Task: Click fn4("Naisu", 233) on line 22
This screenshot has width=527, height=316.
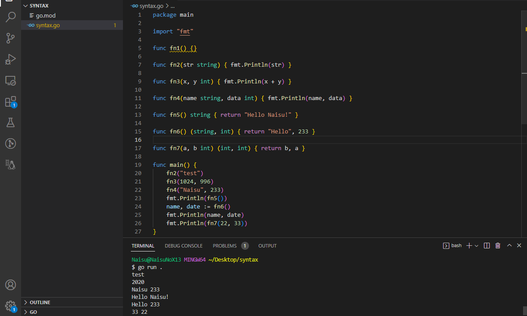Action: pyautogui.click(x=195, y=190)
